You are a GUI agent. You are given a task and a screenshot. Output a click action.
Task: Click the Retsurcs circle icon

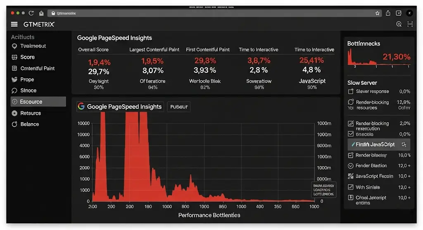[x=14, y=114]
